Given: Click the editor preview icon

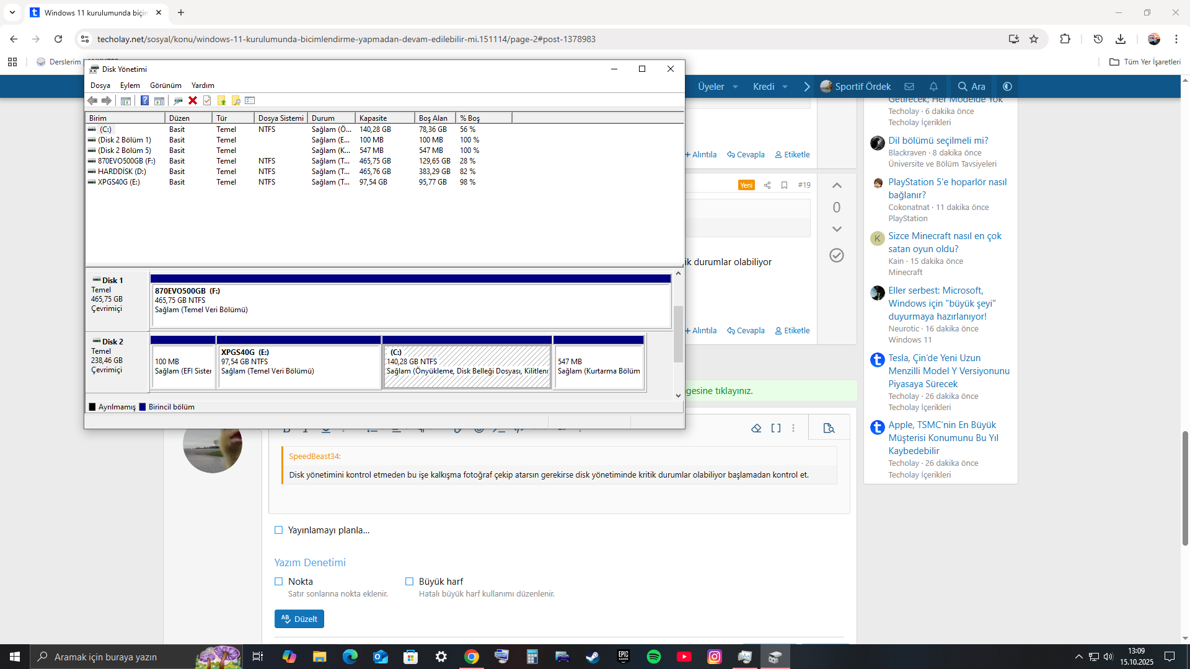Looking at the screenshot, I should coord(829,428).
